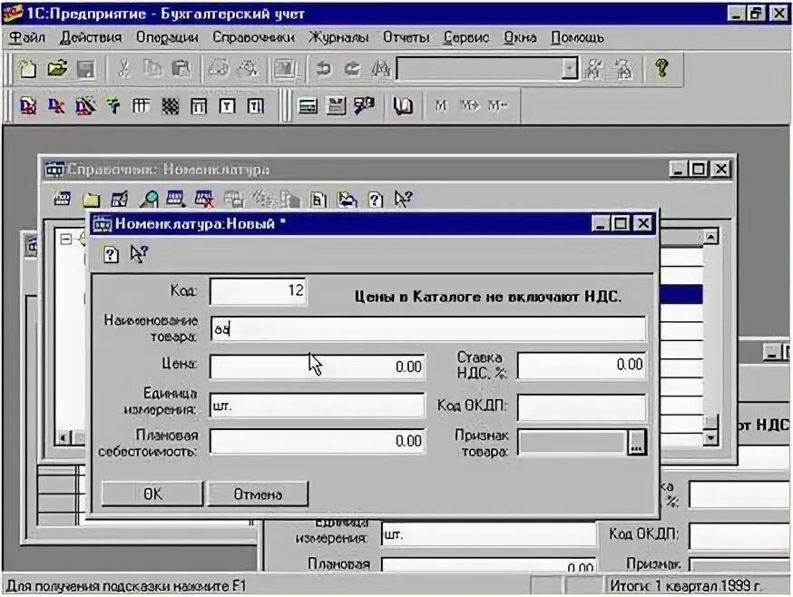The image size is (793, 597).
Task: Click the scroll up arrow in Справочник list
Action: click(x=710, y=237)
